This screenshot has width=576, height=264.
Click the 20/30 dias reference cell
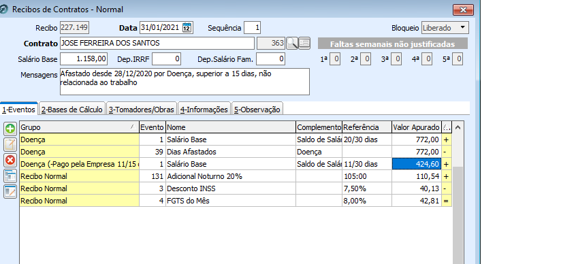(x=366, y=139)
